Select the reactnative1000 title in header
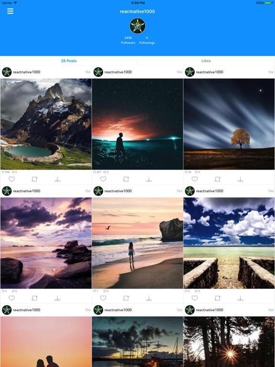This screenshot has height=367, width=275. tap(137, 11)
